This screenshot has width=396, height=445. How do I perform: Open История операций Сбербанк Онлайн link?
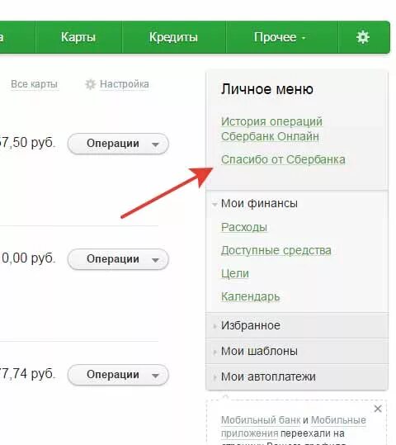click(271, 129)
